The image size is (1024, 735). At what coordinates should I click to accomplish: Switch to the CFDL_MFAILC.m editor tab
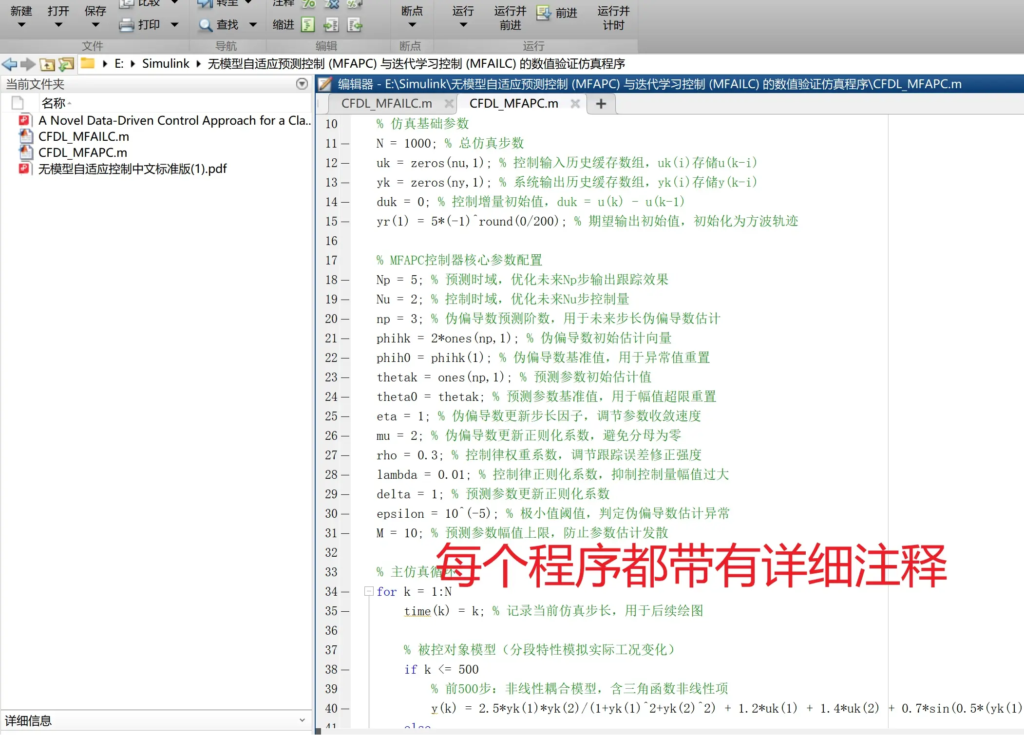386,104
